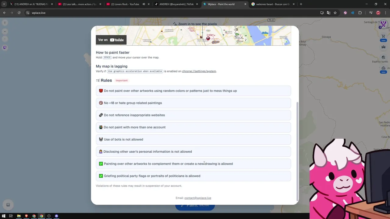Open the Twitch icon on map sidebar

pyautogui.click(x=5, y=47)
